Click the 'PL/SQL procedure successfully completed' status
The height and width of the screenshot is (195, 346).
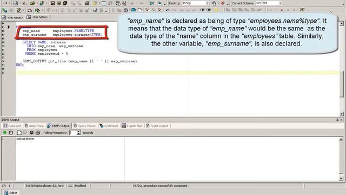pos(160,186)
